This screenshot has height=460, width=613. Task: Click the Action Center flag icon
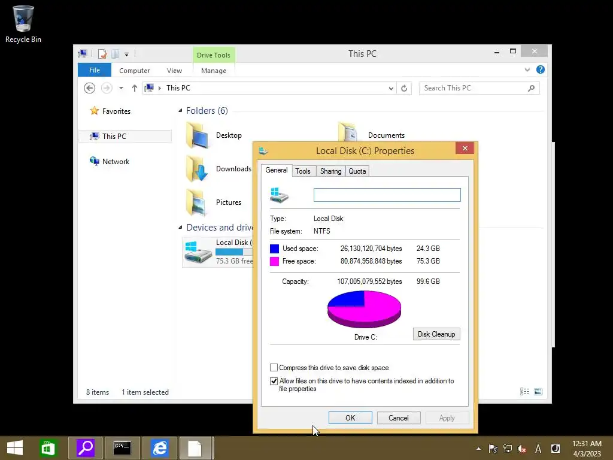(493, 449)
